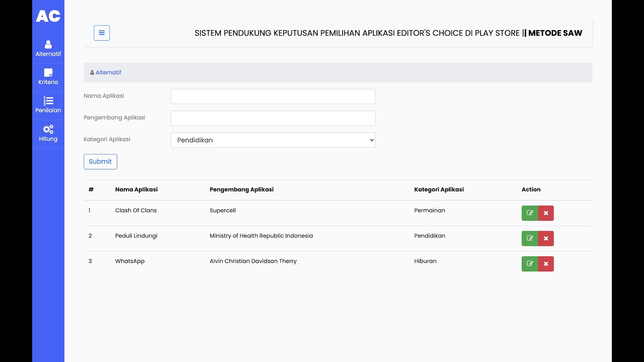Viewport: 644px width, 362px height.
Task: Open the Kriteria sidebar note icon
Action: click(x=48, y=73)
